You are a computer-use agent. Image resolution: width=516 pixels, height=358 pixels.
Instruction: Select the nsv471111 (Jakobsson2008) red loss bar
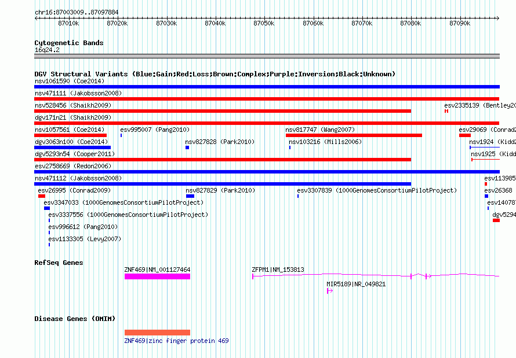tap(267, 99)
